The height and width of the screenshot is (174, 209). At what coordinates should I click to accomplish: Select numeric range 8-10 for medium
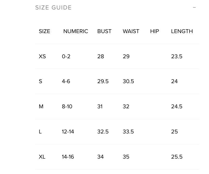coord(67,107)
